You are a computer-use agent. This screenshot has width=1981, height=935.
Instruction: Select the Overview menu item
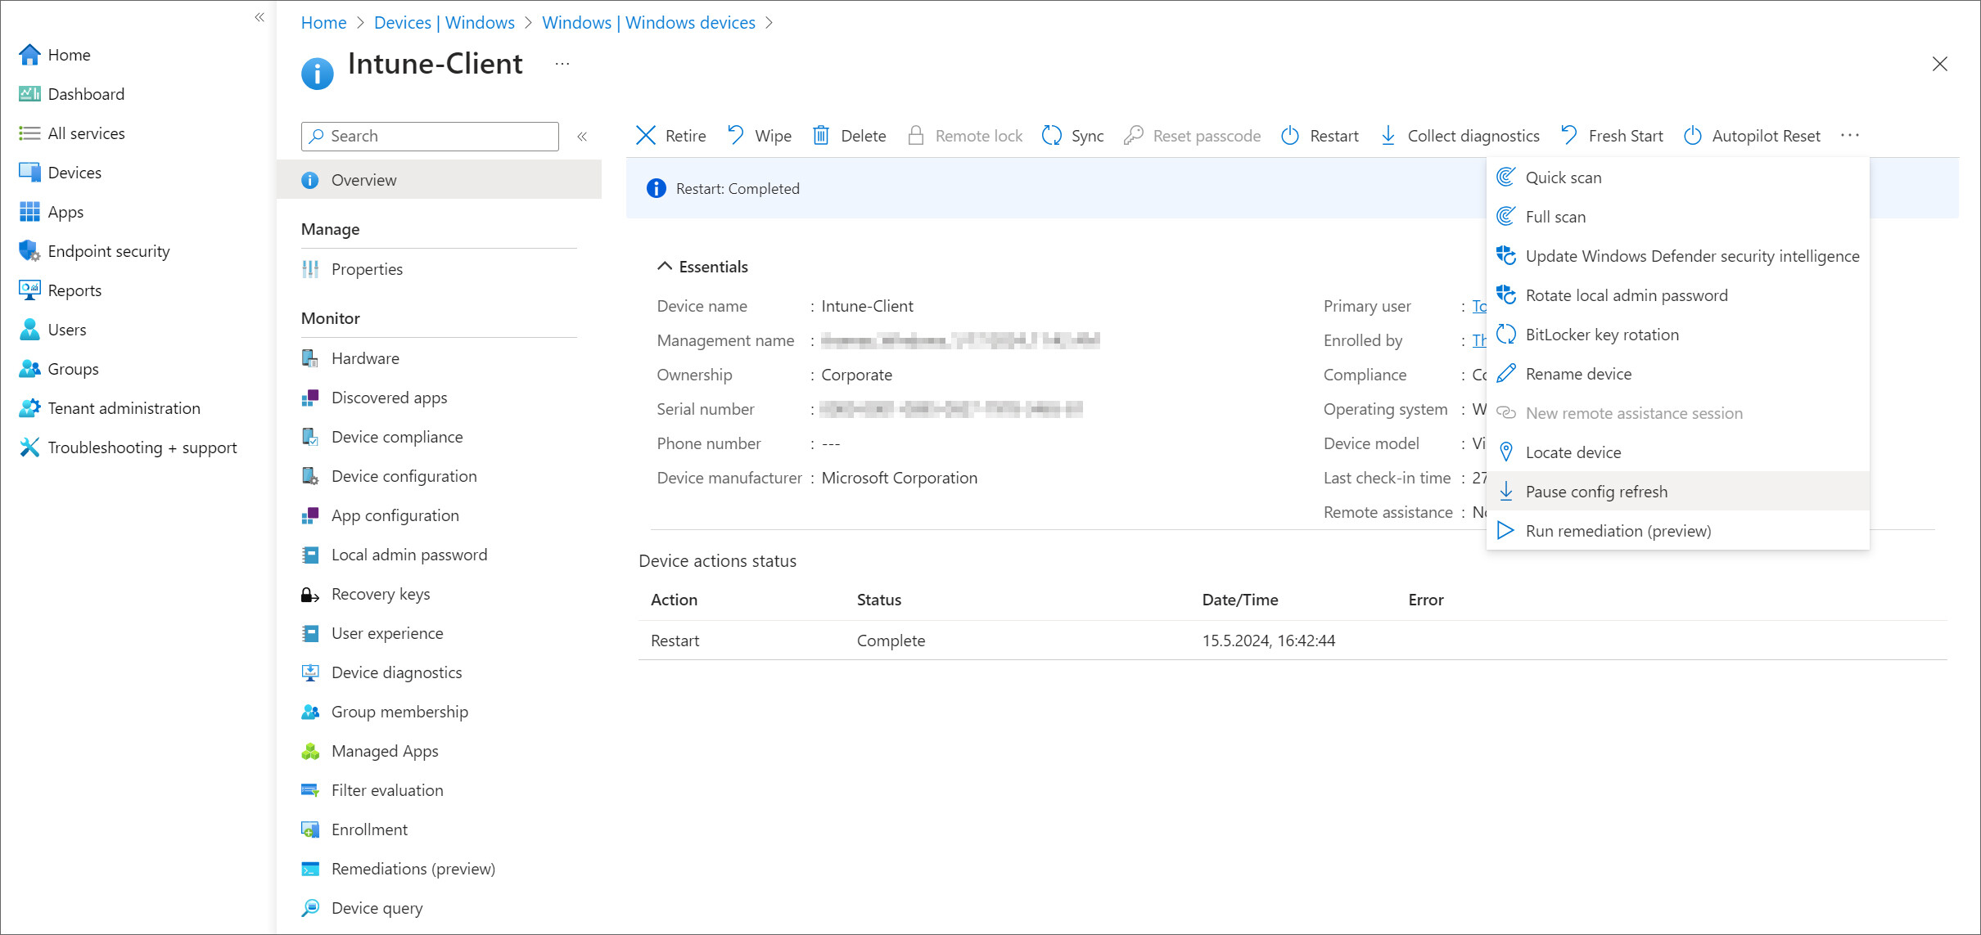click(x=439, y=180)
